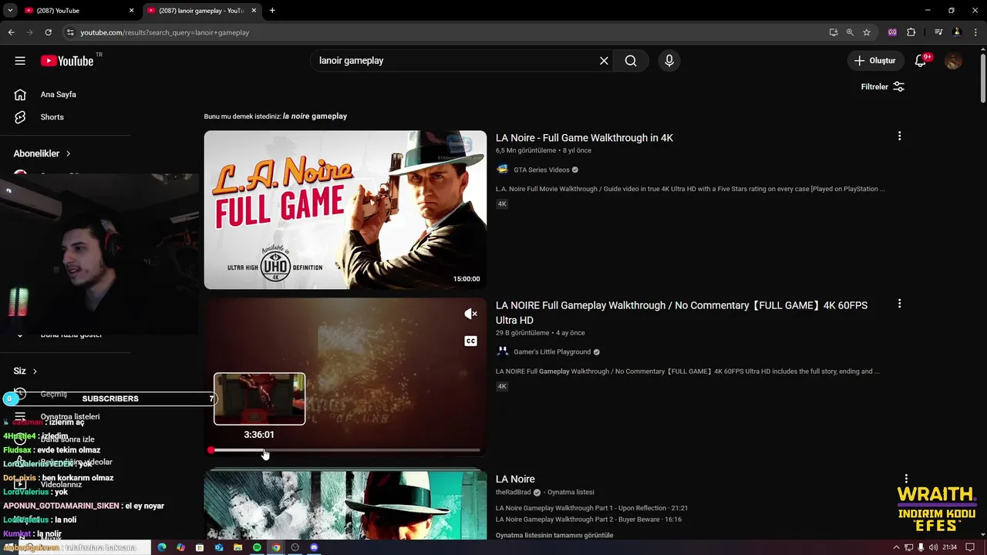Open the title LA Noire - Full Game Walkthrough in 4K
The width and height of the screenshot is (987, 555).
(584, 138)
